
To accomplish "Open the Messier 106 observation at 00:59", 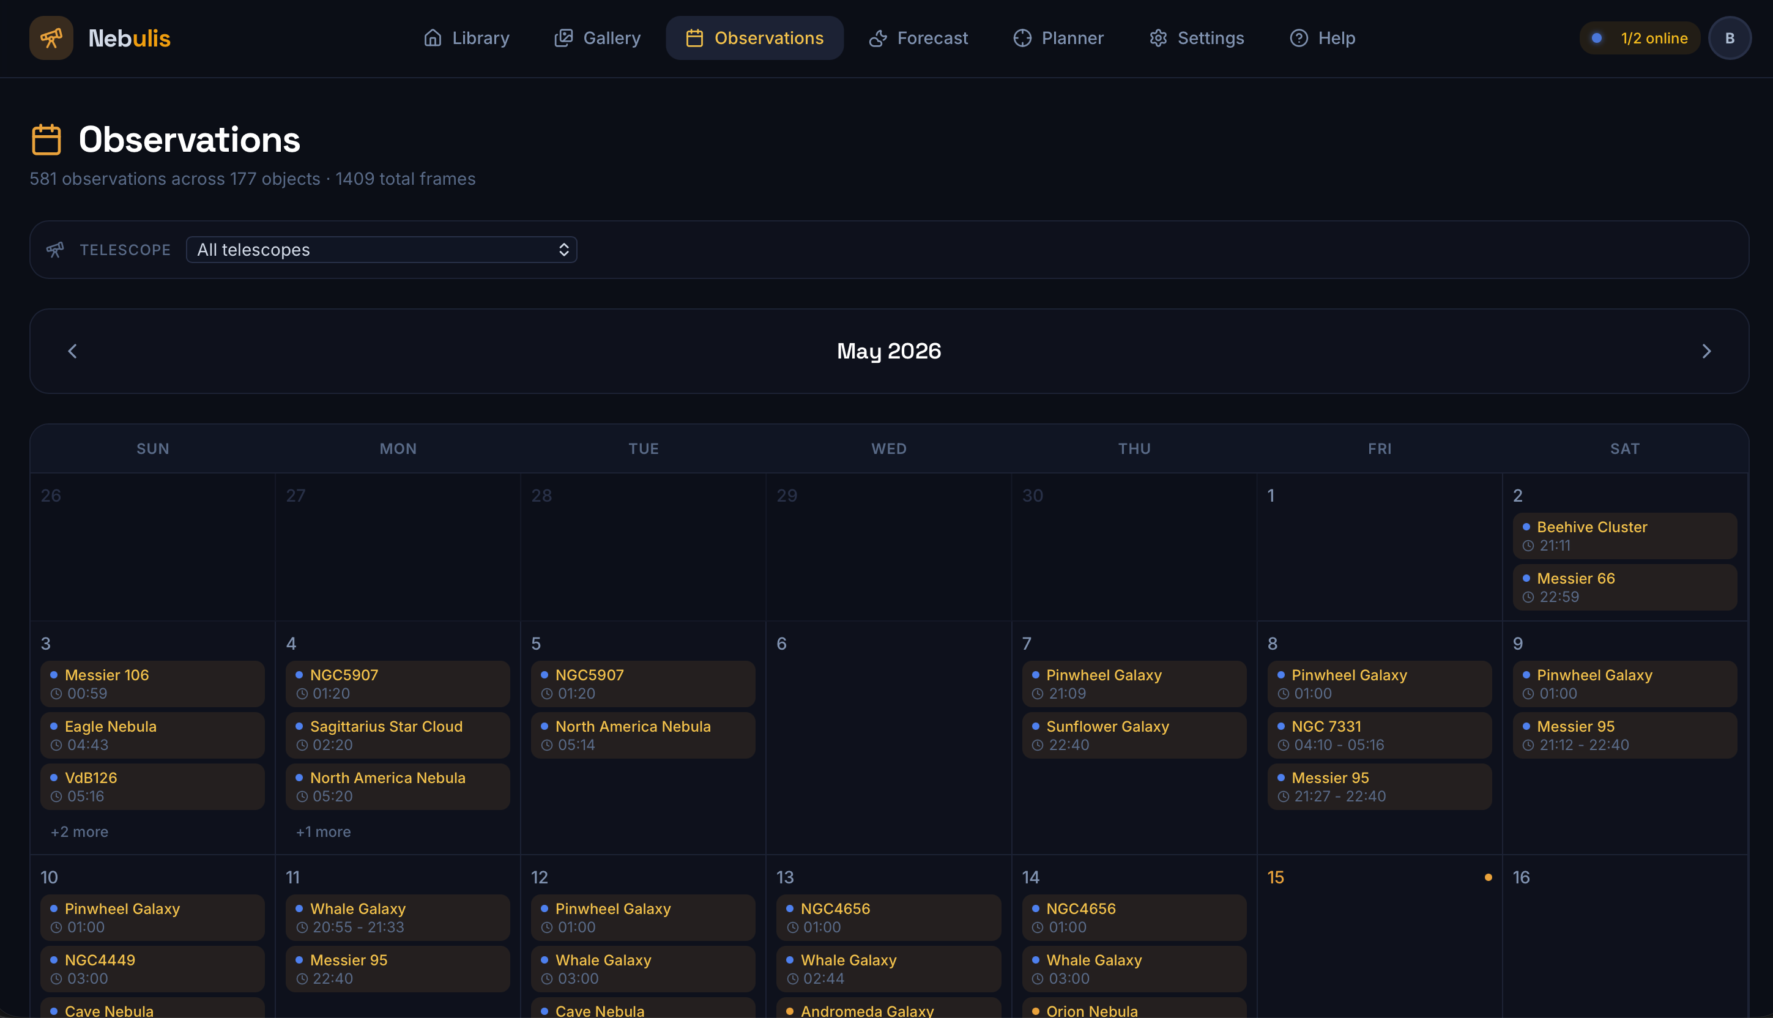I will click(x=152, y=684).
